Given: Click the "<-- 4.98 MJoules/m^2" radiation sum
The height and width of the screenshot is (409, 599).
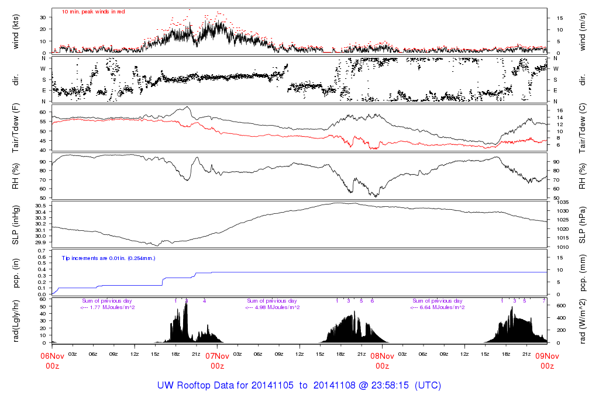Looking at the screenshot, I should [x=273, y=307].
